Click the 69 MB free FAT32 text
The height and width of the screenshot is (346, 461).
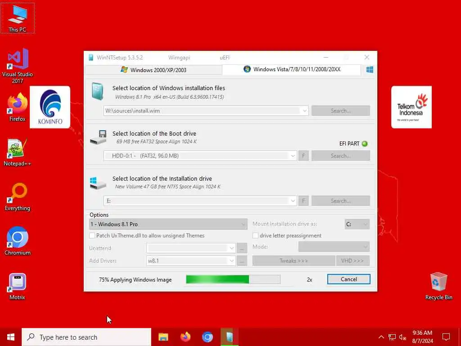click(x=156, y=141)
